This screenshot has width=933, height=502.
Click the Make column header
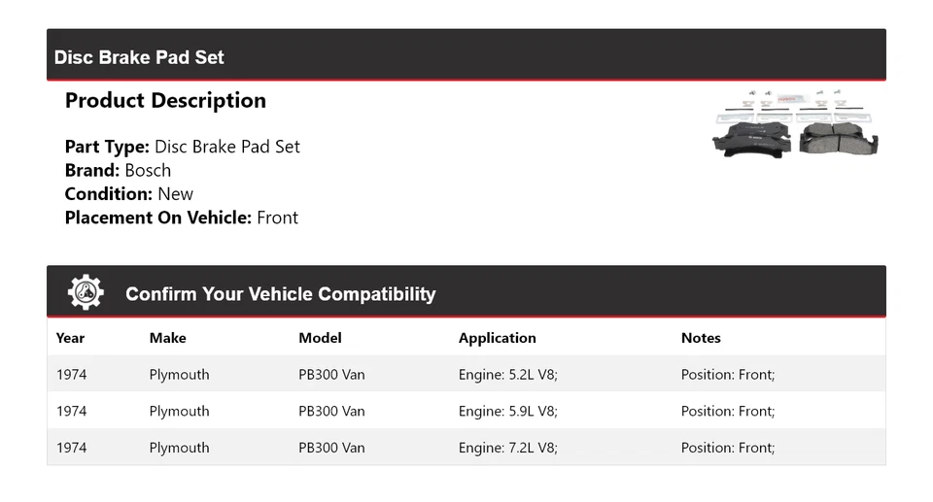point(167,338)
